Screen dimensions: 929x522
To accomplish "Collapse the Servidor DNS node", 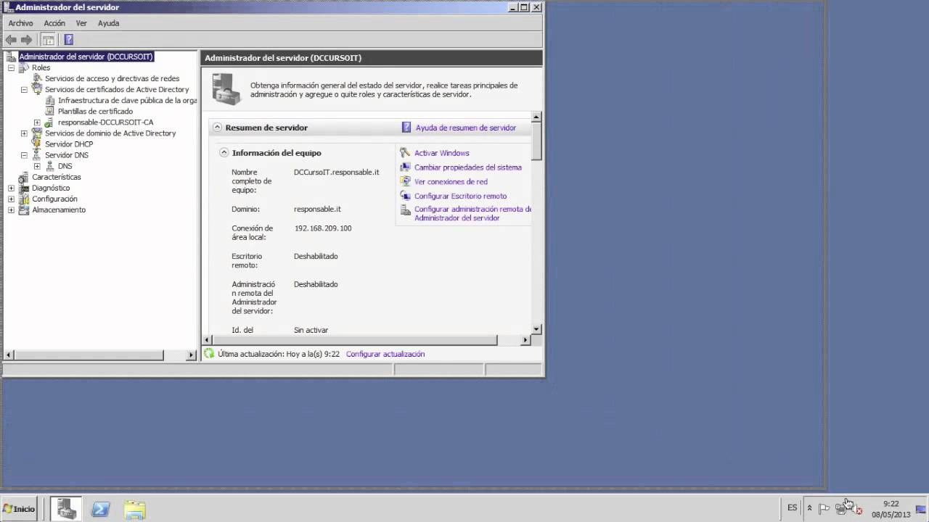I will pos(24,155).
